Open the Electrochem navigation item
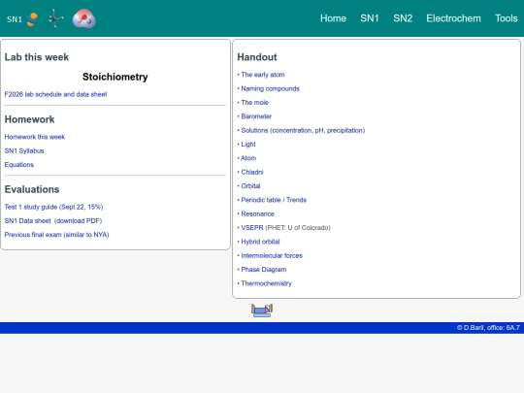Viewport: 524px width, 393px height. point(453,18)
